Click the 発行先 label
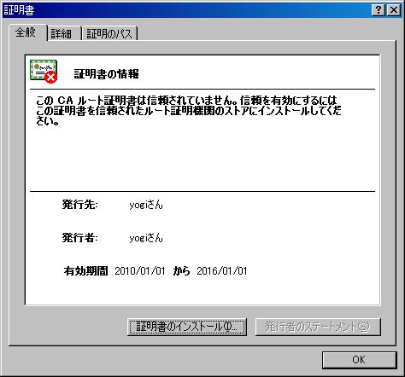This screenshot has width=405, height=377. tap(79, 205)
